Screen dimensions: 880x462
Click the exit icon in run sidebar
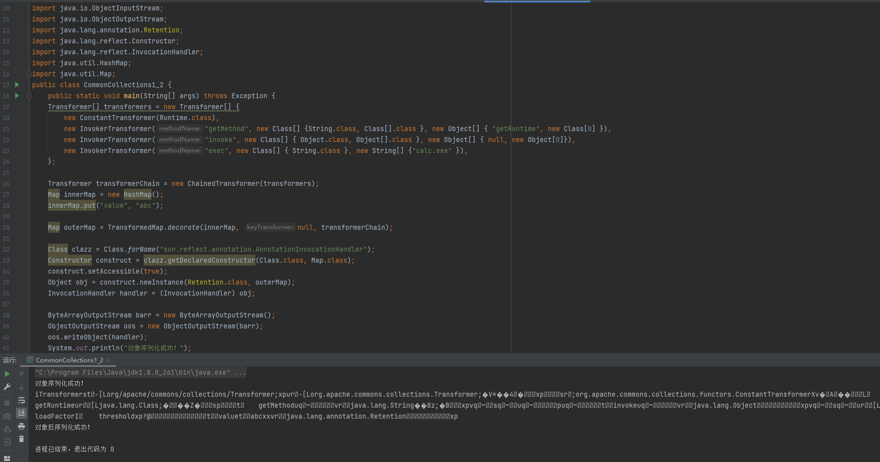(7, 442)
